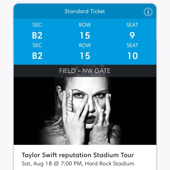Open the Taylor Swift reputation Stadium Tour title
170x170 pixels.
coord(78,155)
